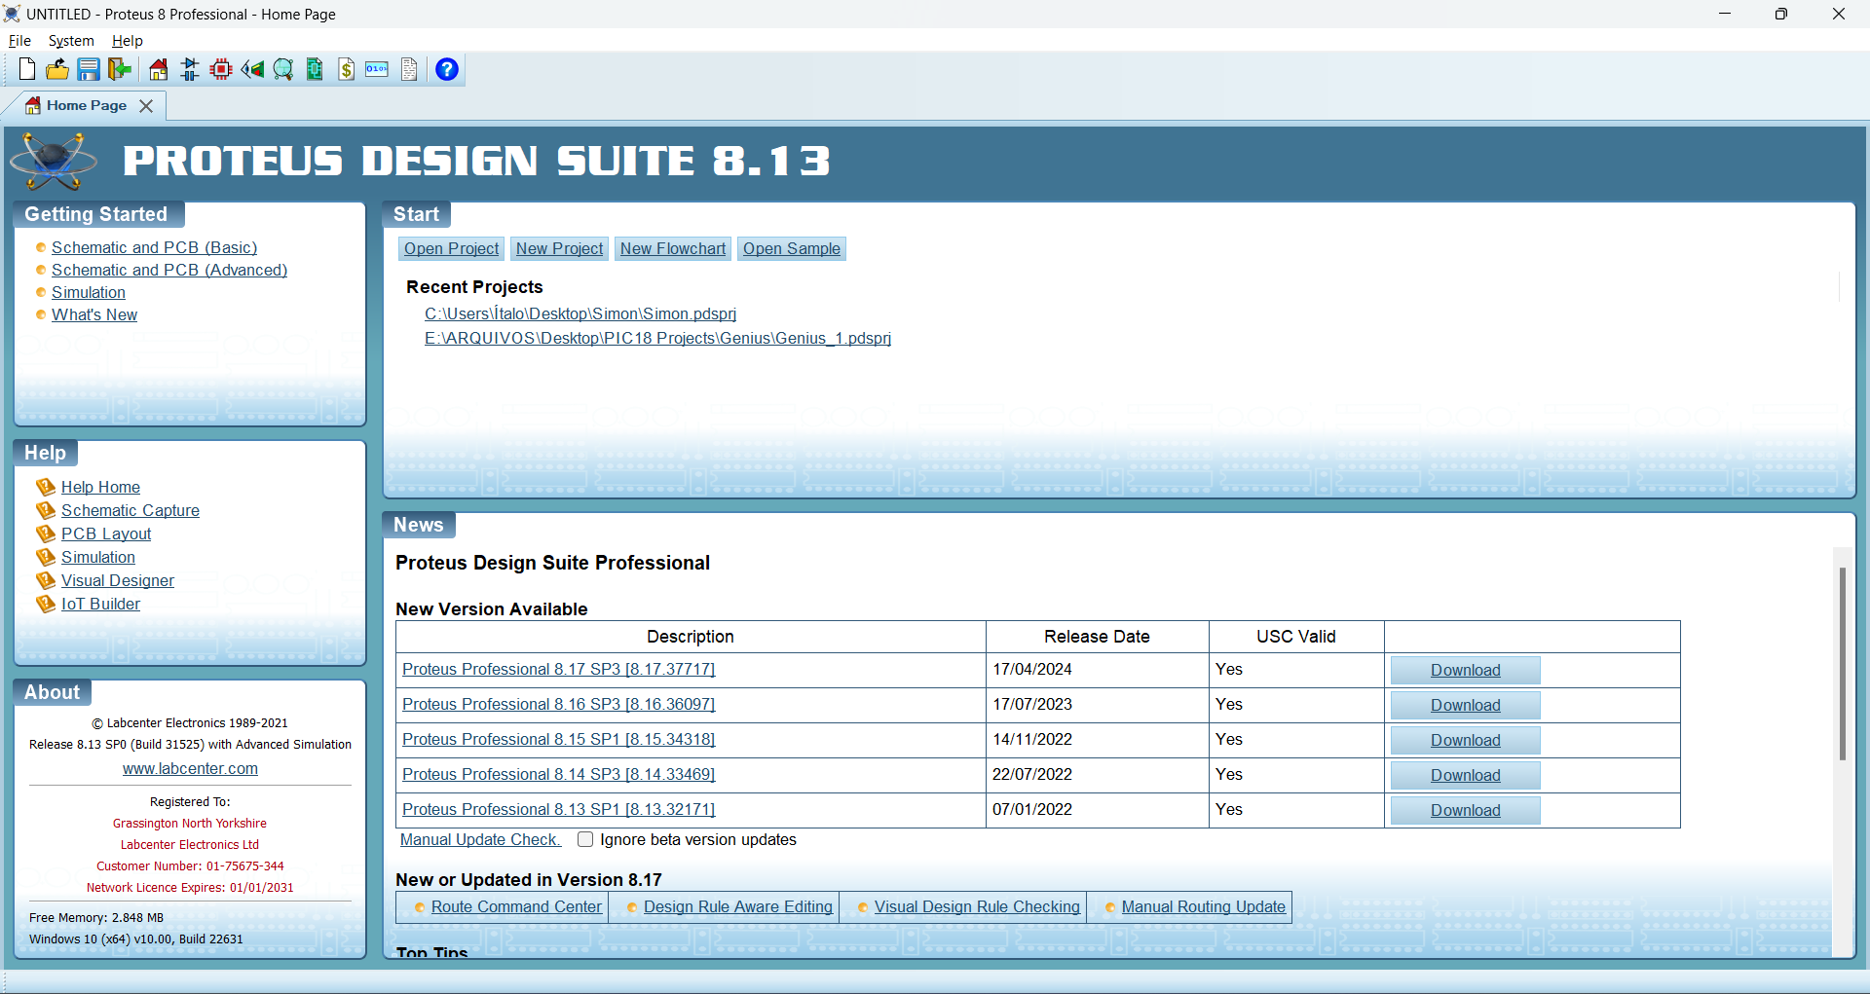The width and height of the screenshot is (1870, 994).
Task: Click the Home Page house icon
Action: coord(158,69)
